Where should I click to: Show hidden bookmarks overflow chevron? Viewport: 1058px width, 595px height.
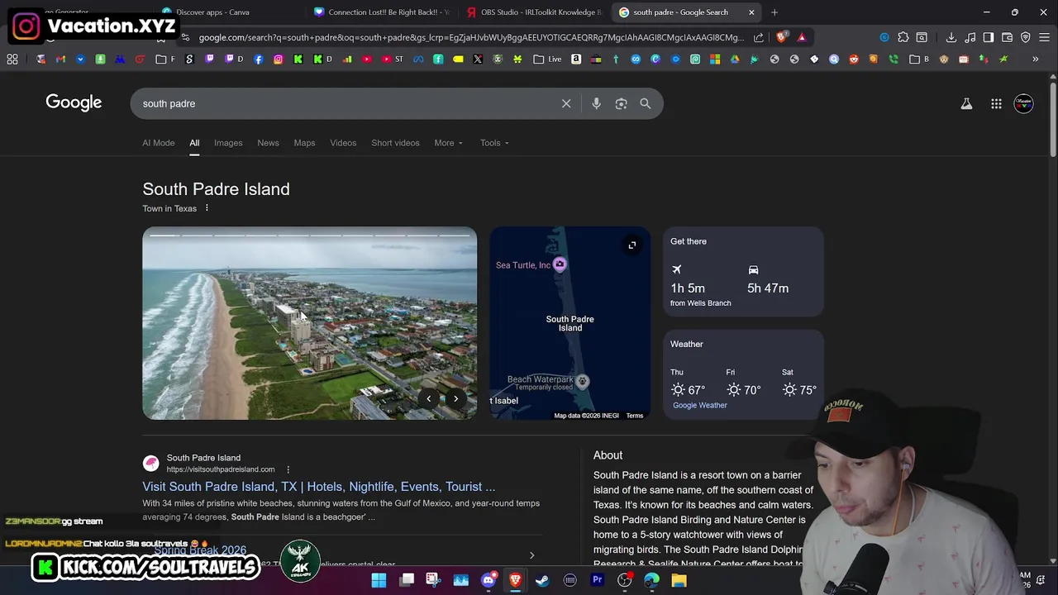[x=1035, y=59]
